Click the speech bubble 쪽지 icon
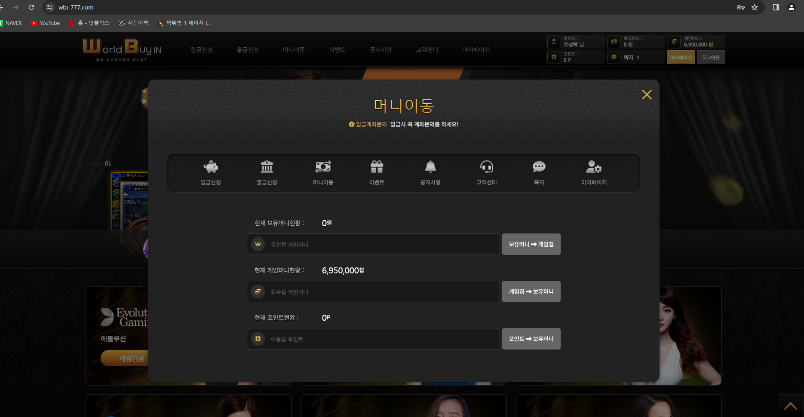Image resolution: width=804 pixels, height=417 pixels. (x=539, y=167)
